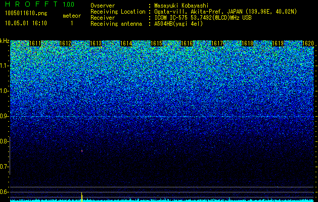Click the filename 1005011610.png

(x=26, y=13)
